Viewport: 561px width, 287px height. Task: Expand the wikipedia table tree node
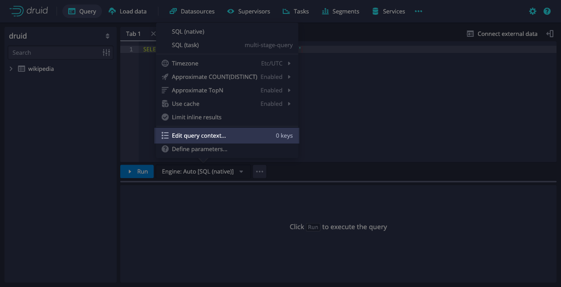point(11,69)
